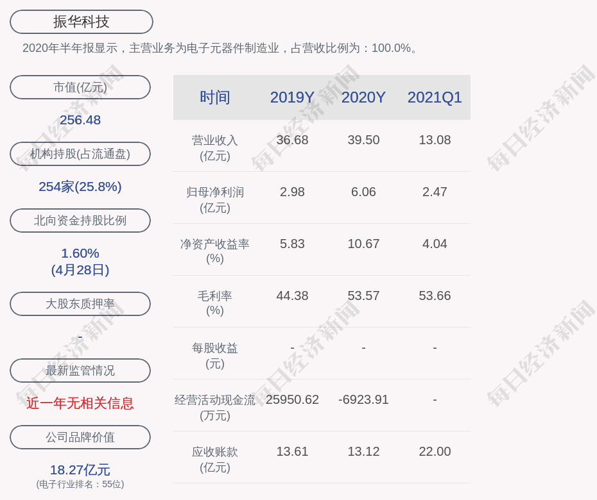This screenshot has width=597, height=500.
Task: Click the 公司品牌价值 label pill
Action: coord(80,437)
